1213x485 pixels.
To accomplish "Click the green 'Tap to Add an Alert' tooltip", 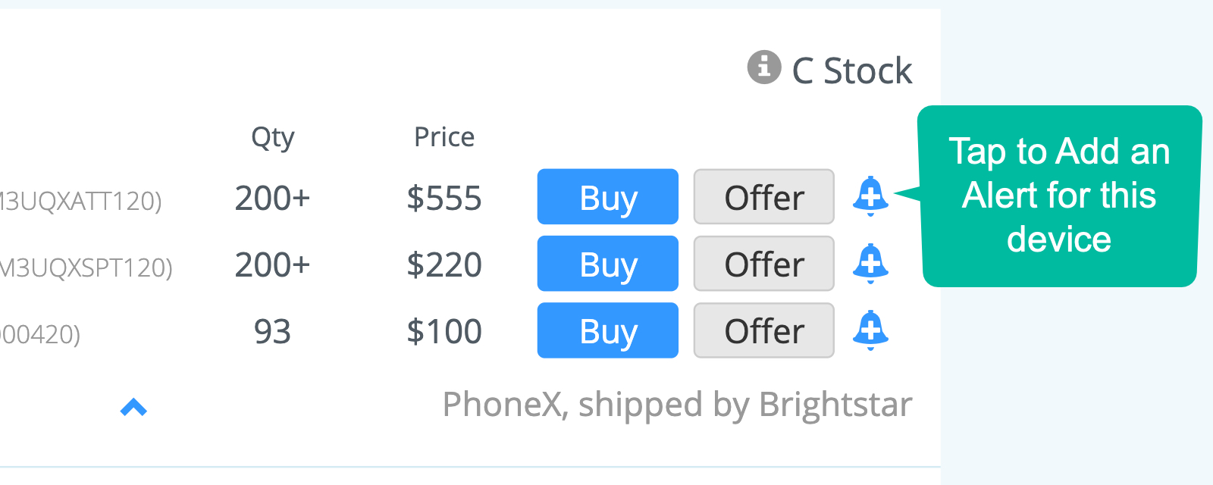I will click(1059, 196).
